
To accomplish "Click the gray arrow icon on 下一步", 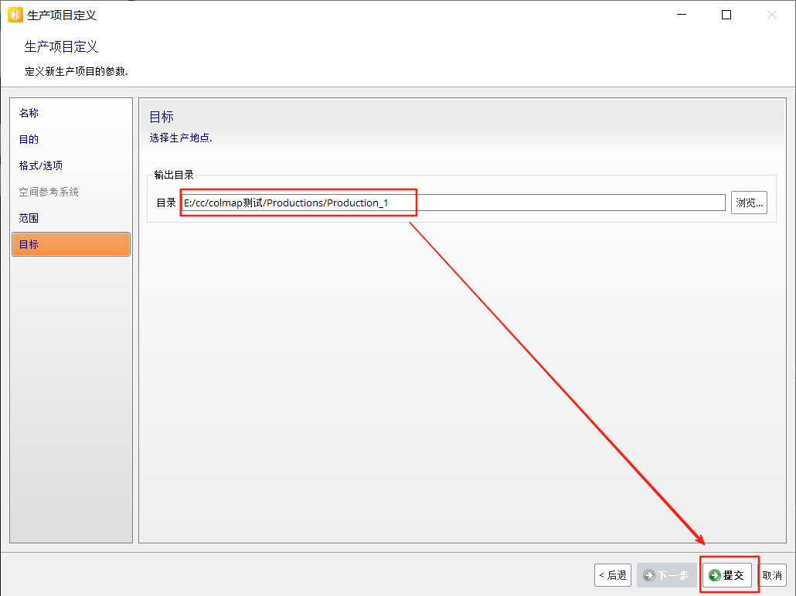I will (x=648, y=576).
